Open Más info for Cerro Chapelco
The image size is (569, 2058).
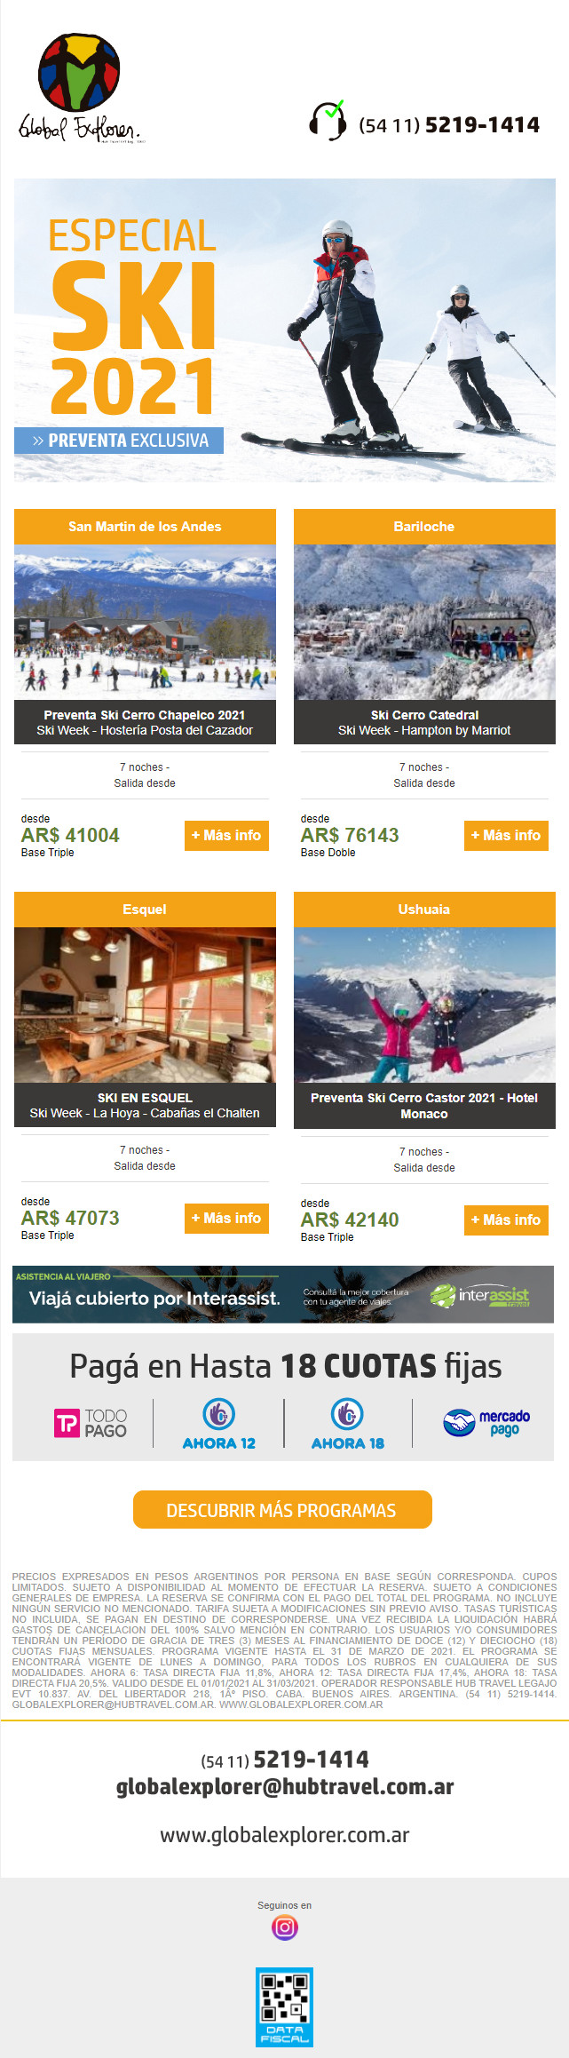[226, 835]
